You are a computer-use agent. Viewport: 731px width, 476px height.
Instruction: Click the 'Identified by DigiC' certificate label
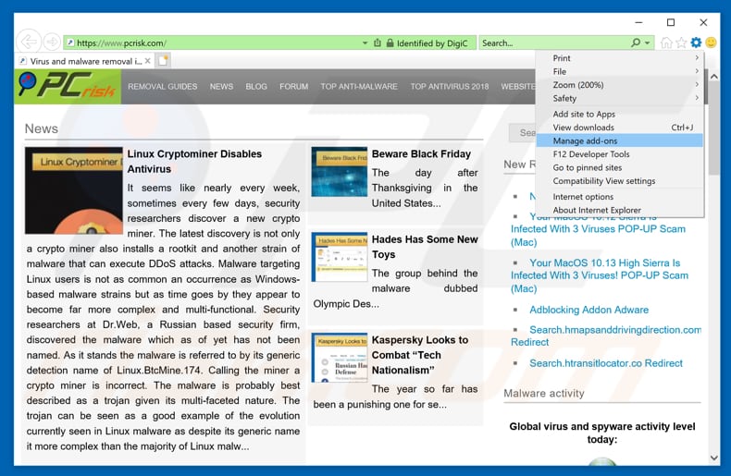[432, 43]
